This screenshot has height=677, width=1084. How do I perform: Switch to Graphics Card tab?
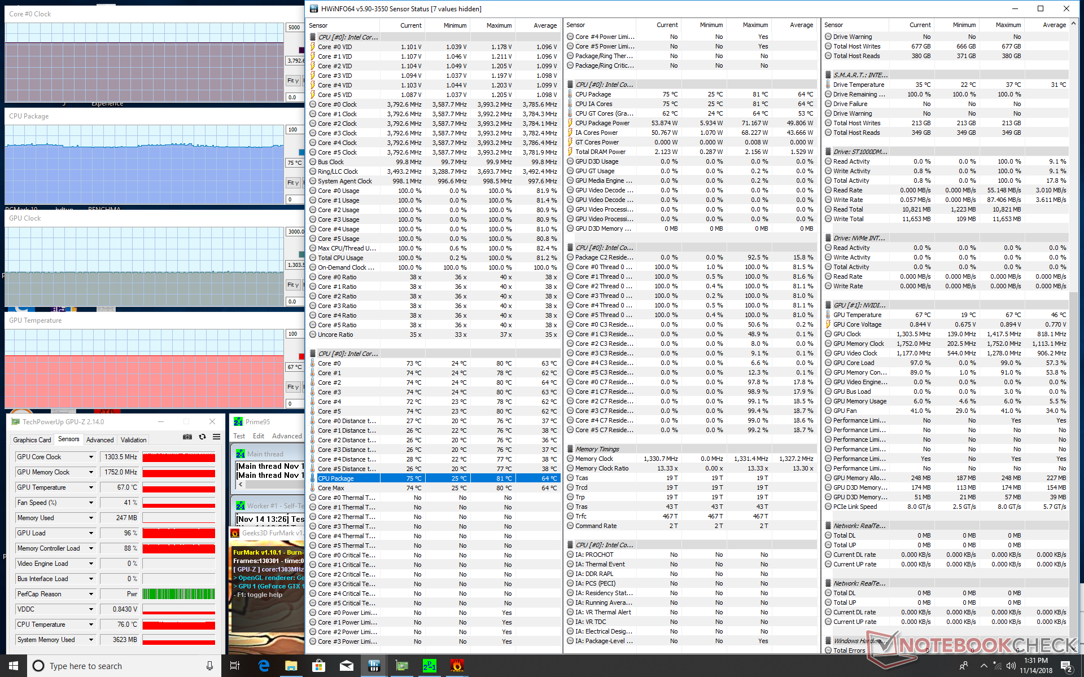click(x=32, y=440)
